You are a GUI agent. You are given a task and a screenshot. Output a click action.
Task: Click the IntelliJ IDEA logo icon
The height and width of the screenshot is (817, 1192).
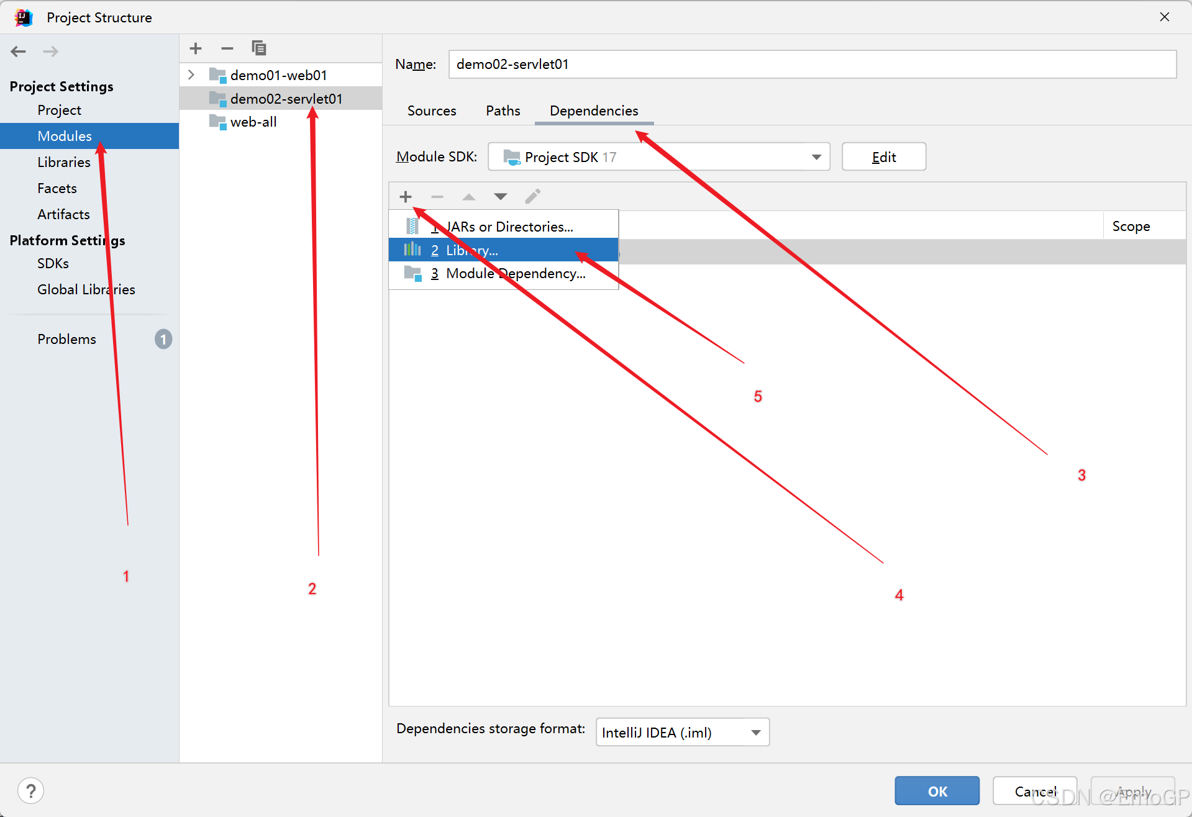(24, 17)
